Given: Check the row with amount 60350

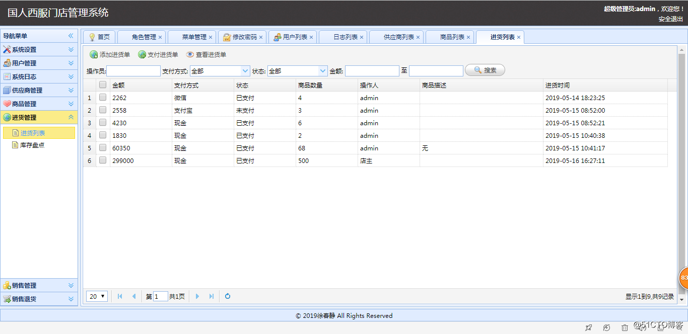Looking at the screenshot, I should [x=103, y=148].
